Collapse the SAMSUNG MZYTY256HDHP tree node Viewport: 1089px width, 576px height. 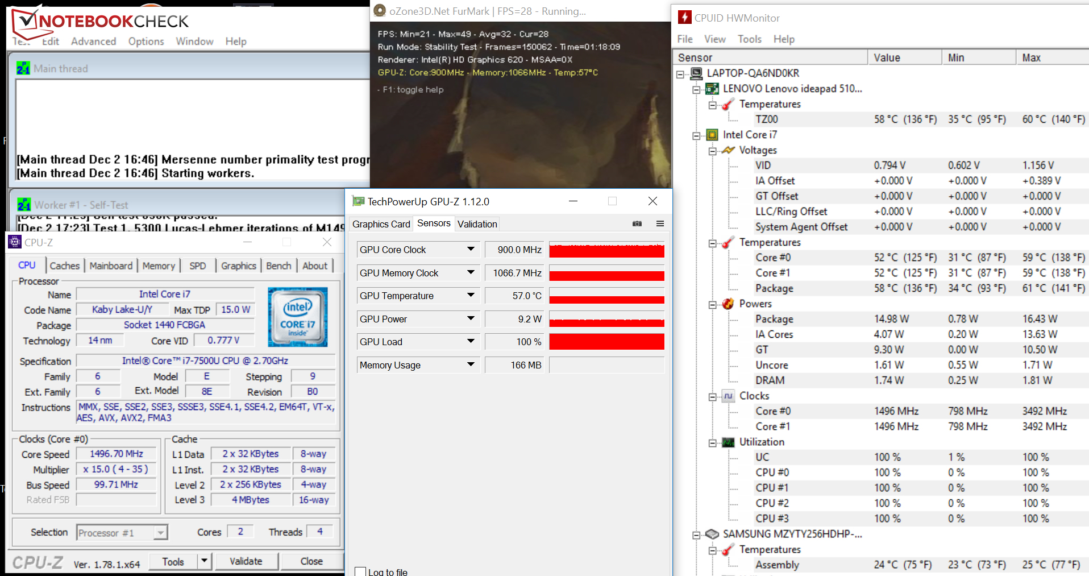(x=696, y=534)
